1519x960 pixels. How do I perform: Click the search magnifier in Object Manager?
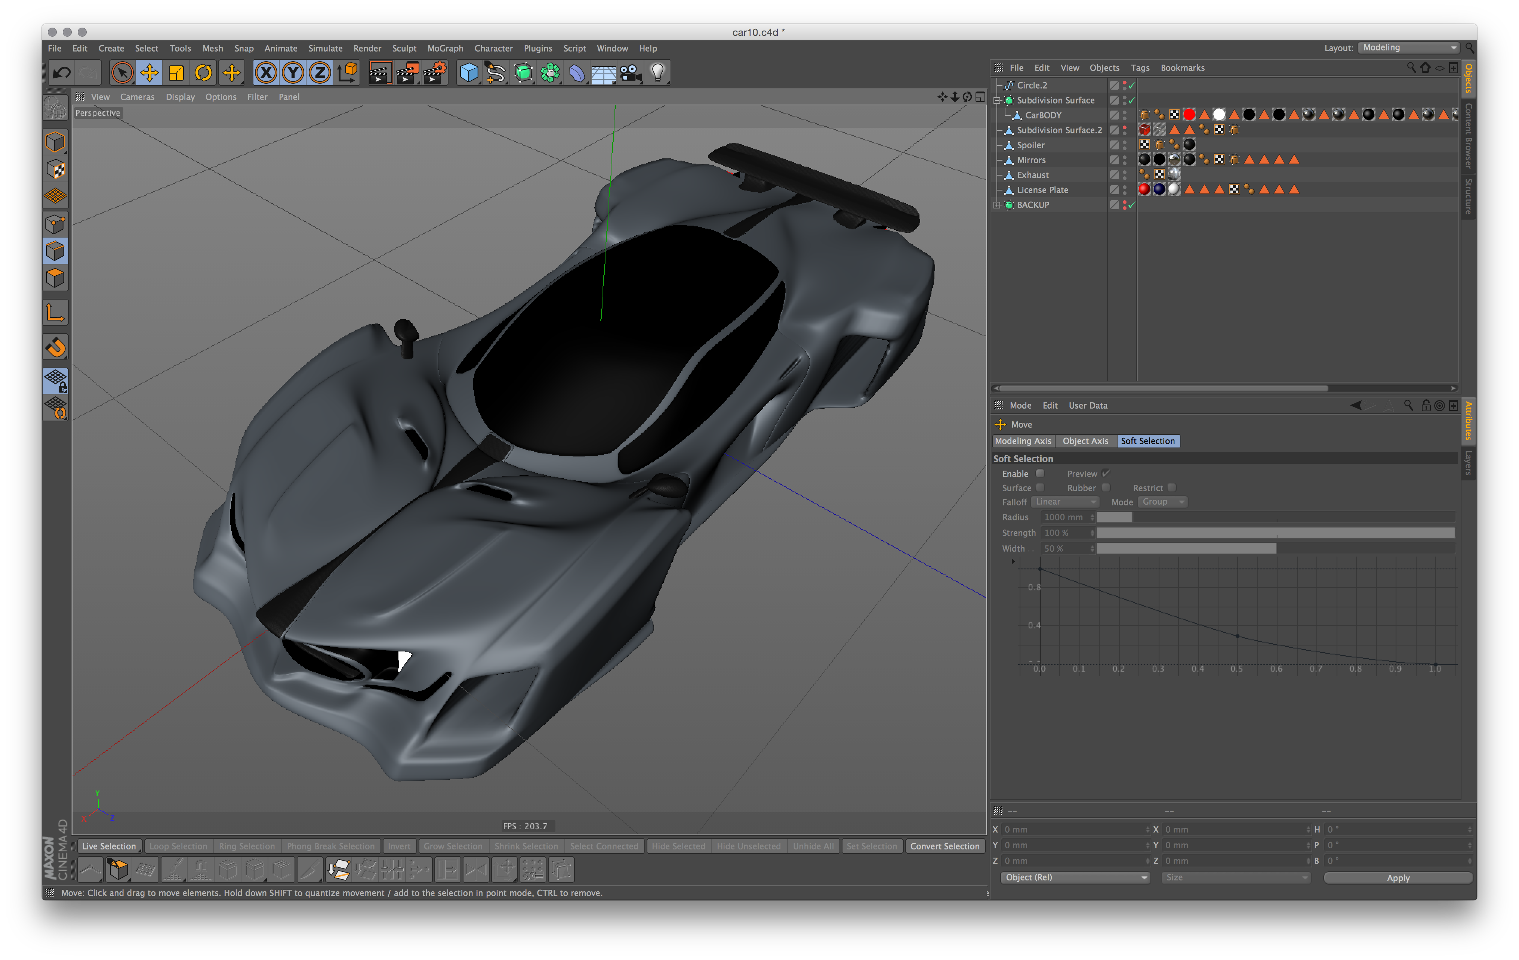[1411, 68]
